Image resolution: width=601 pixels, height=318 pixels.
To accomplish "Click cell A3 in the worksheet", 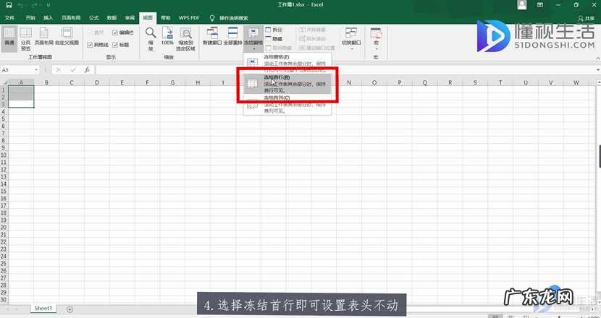I will 21,103.
